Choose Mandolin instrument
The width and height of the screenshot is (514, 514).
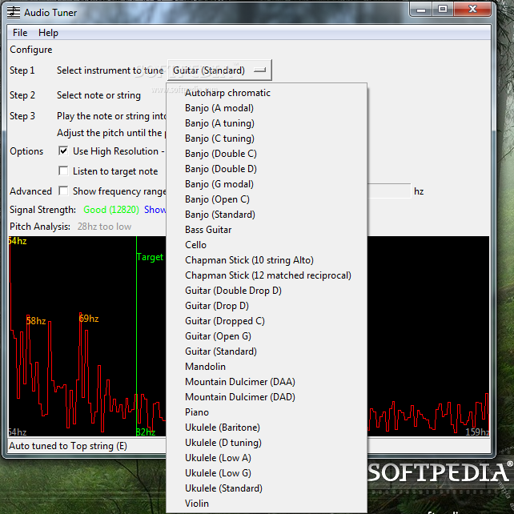[x=267, y=367]
